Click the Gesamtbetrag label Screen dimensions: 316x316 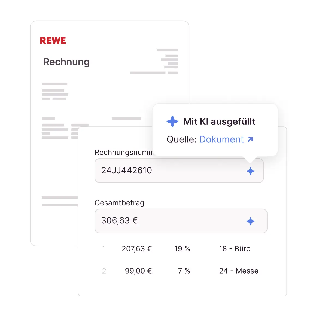pyautogui.click(x=119, y=203)
